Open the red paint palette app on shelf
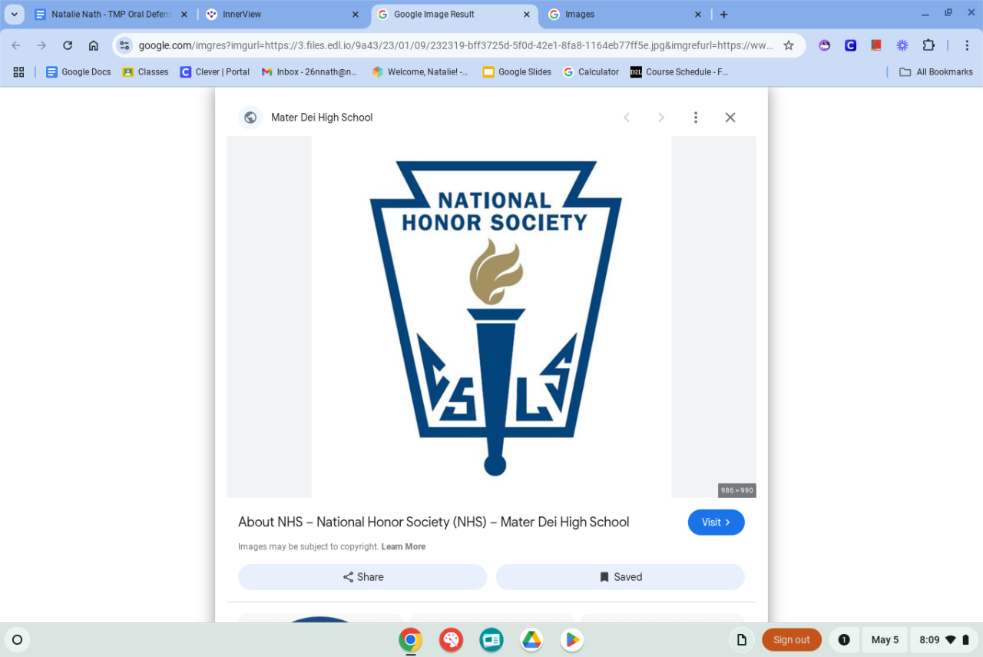The height and width of the screenshot is (657, 983). [x=451, y=639]
